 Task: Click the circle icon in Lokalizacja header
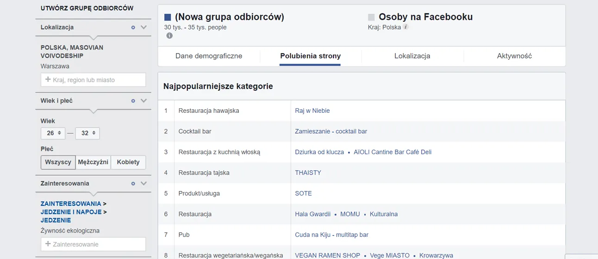pyautogui.click(x=133, y=27)
